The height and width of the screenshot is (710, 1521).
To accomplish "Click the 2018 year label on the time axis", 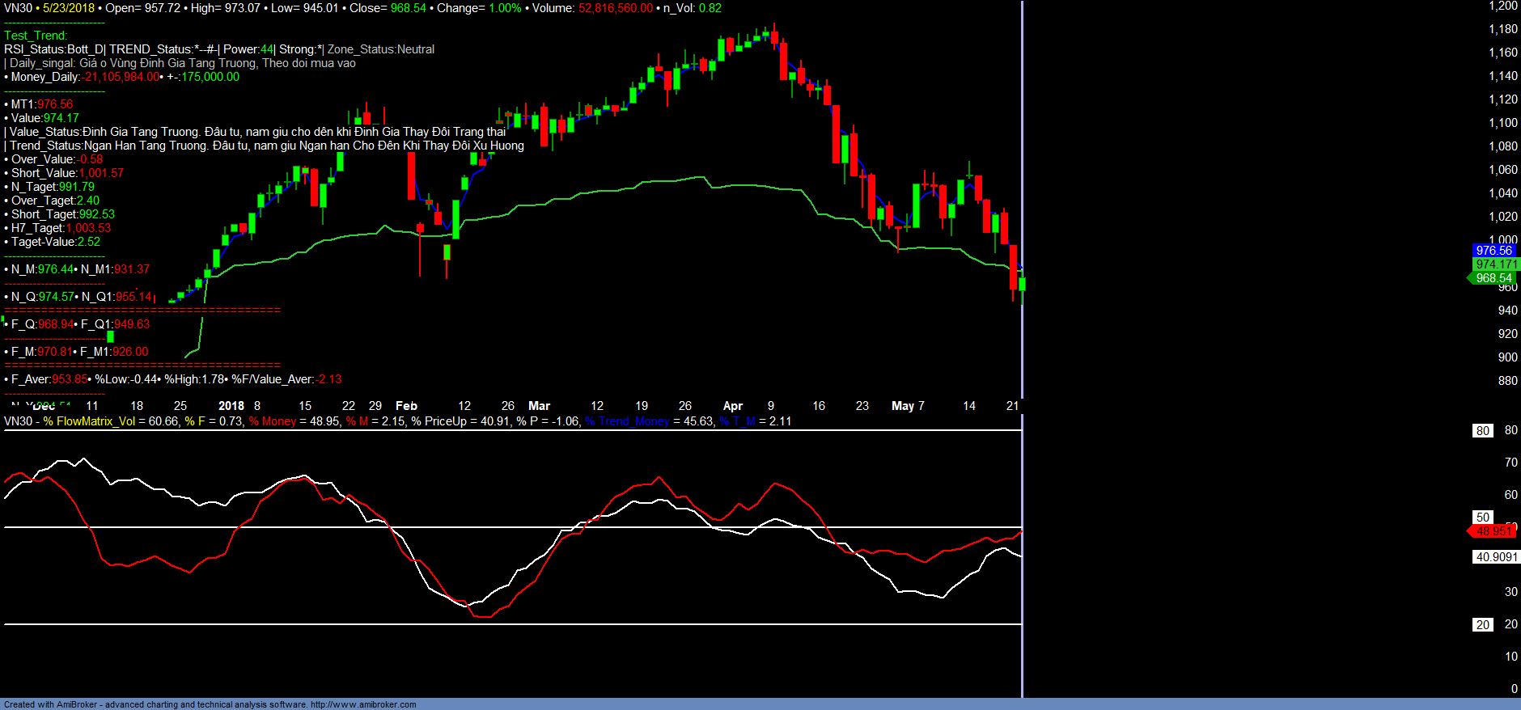I will point(231,406).
